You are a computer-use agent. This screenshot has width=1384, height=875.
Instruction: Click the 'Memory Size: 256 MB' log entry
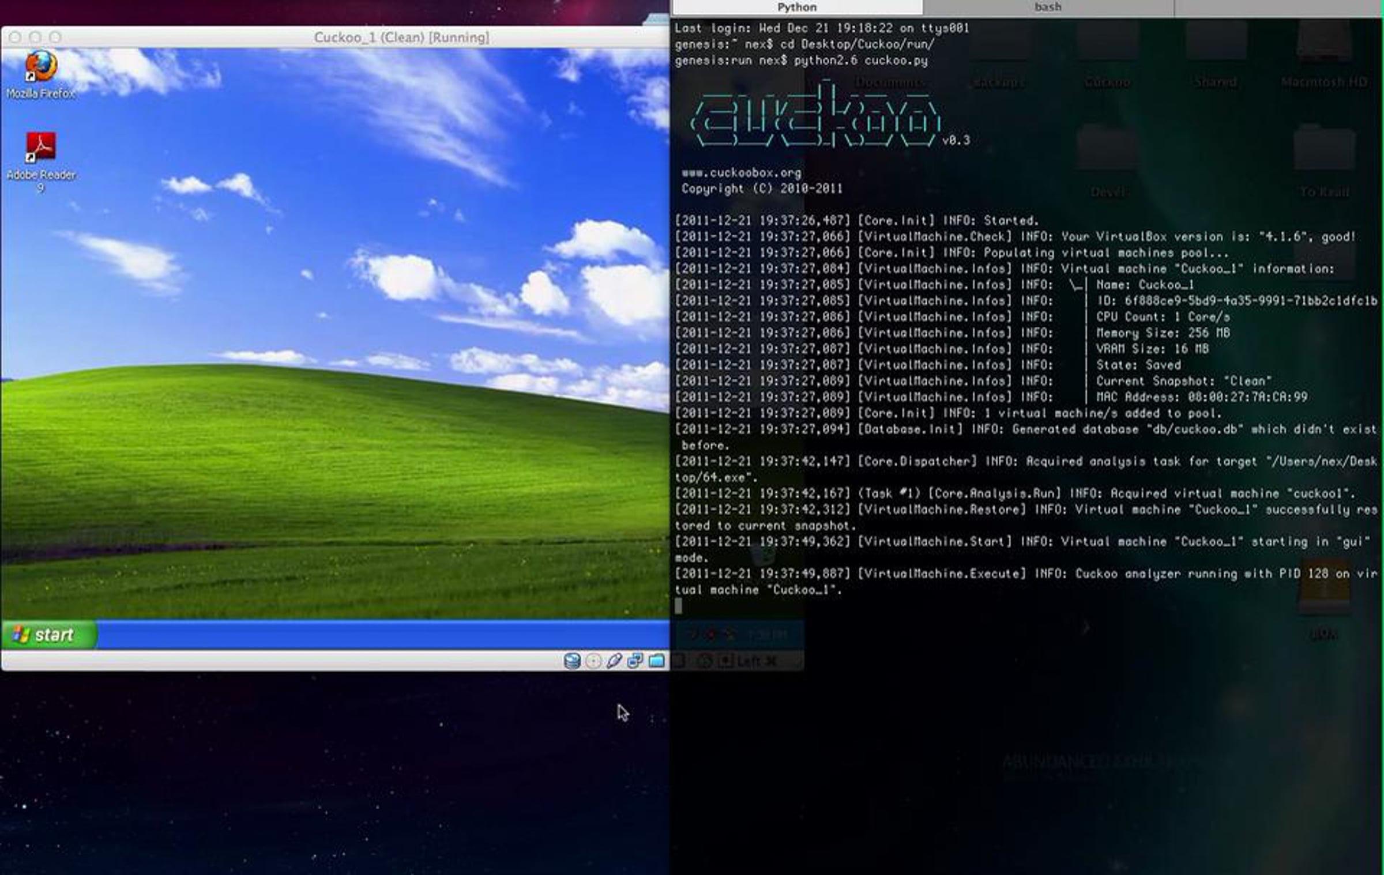(x=953, y=333)
